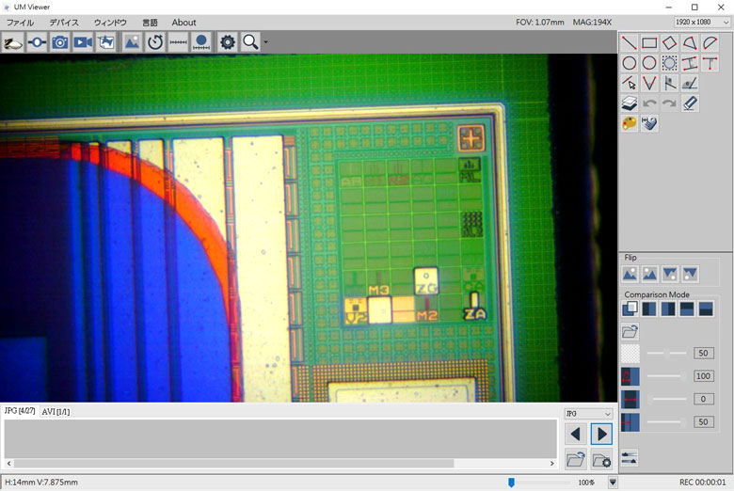Switch to the AVI [1/1] tab

56,412
